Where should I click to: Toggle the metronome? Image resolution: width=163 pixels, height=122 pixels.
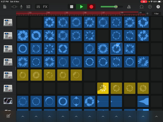pyautogui.click(x=129, y=7)
